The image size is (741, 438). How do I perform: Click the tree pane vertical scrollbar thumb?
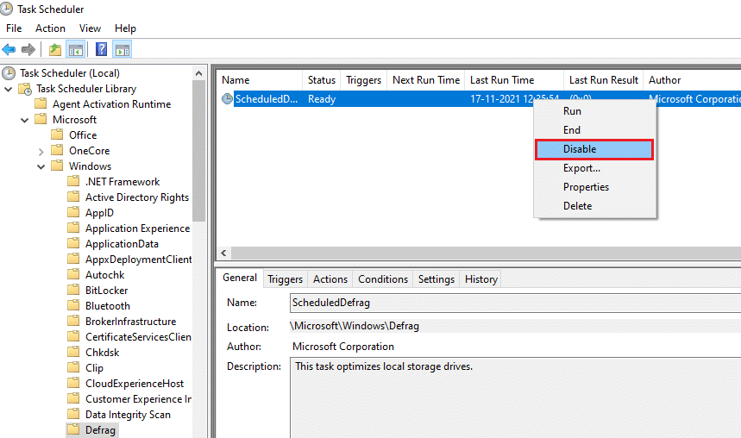pyautogui.click(x=199, y=151)
